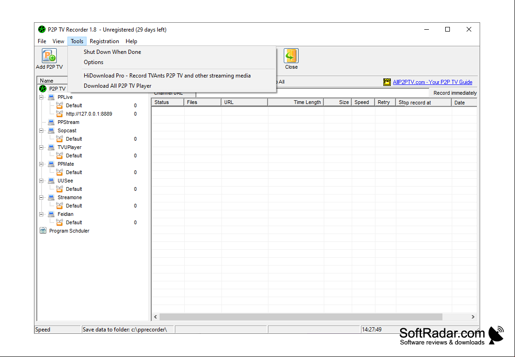Screen dimensions: 515x357
Task: Click the Default channel icon under PPMate
Action: [x=60, y=172]
